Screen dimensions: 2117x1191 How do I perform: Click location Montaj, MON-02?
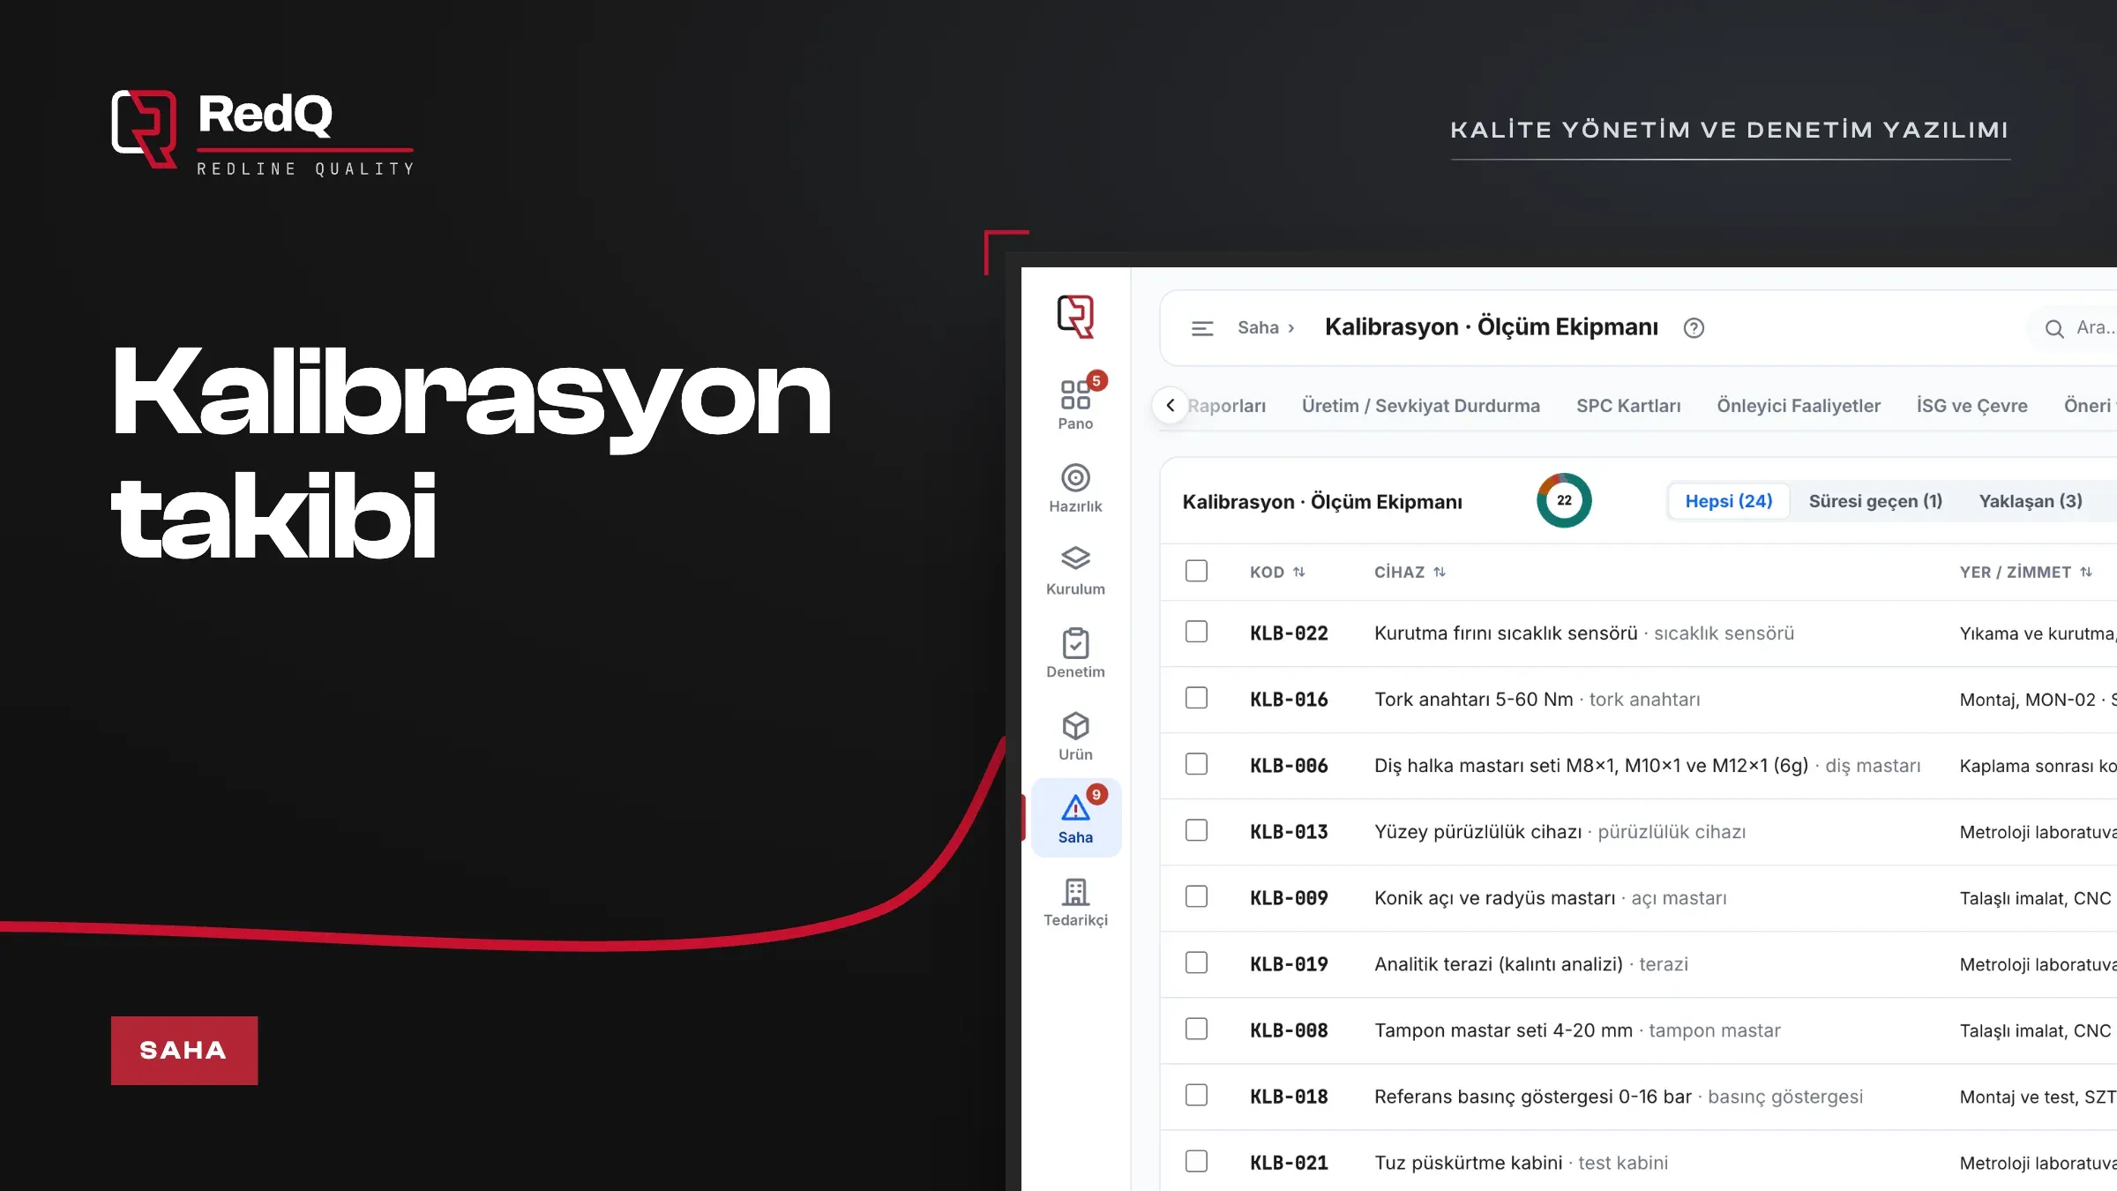pos(2028,700)
